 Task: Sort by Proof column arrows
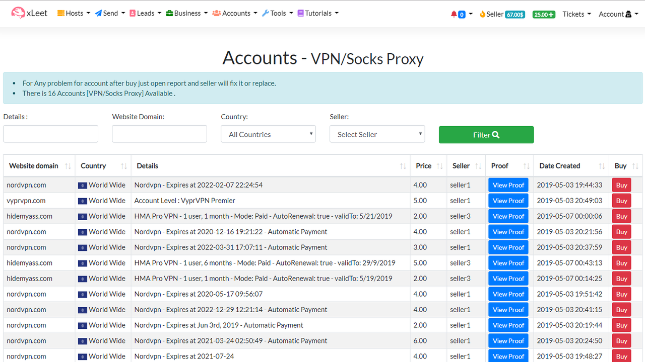coord(526,166)
